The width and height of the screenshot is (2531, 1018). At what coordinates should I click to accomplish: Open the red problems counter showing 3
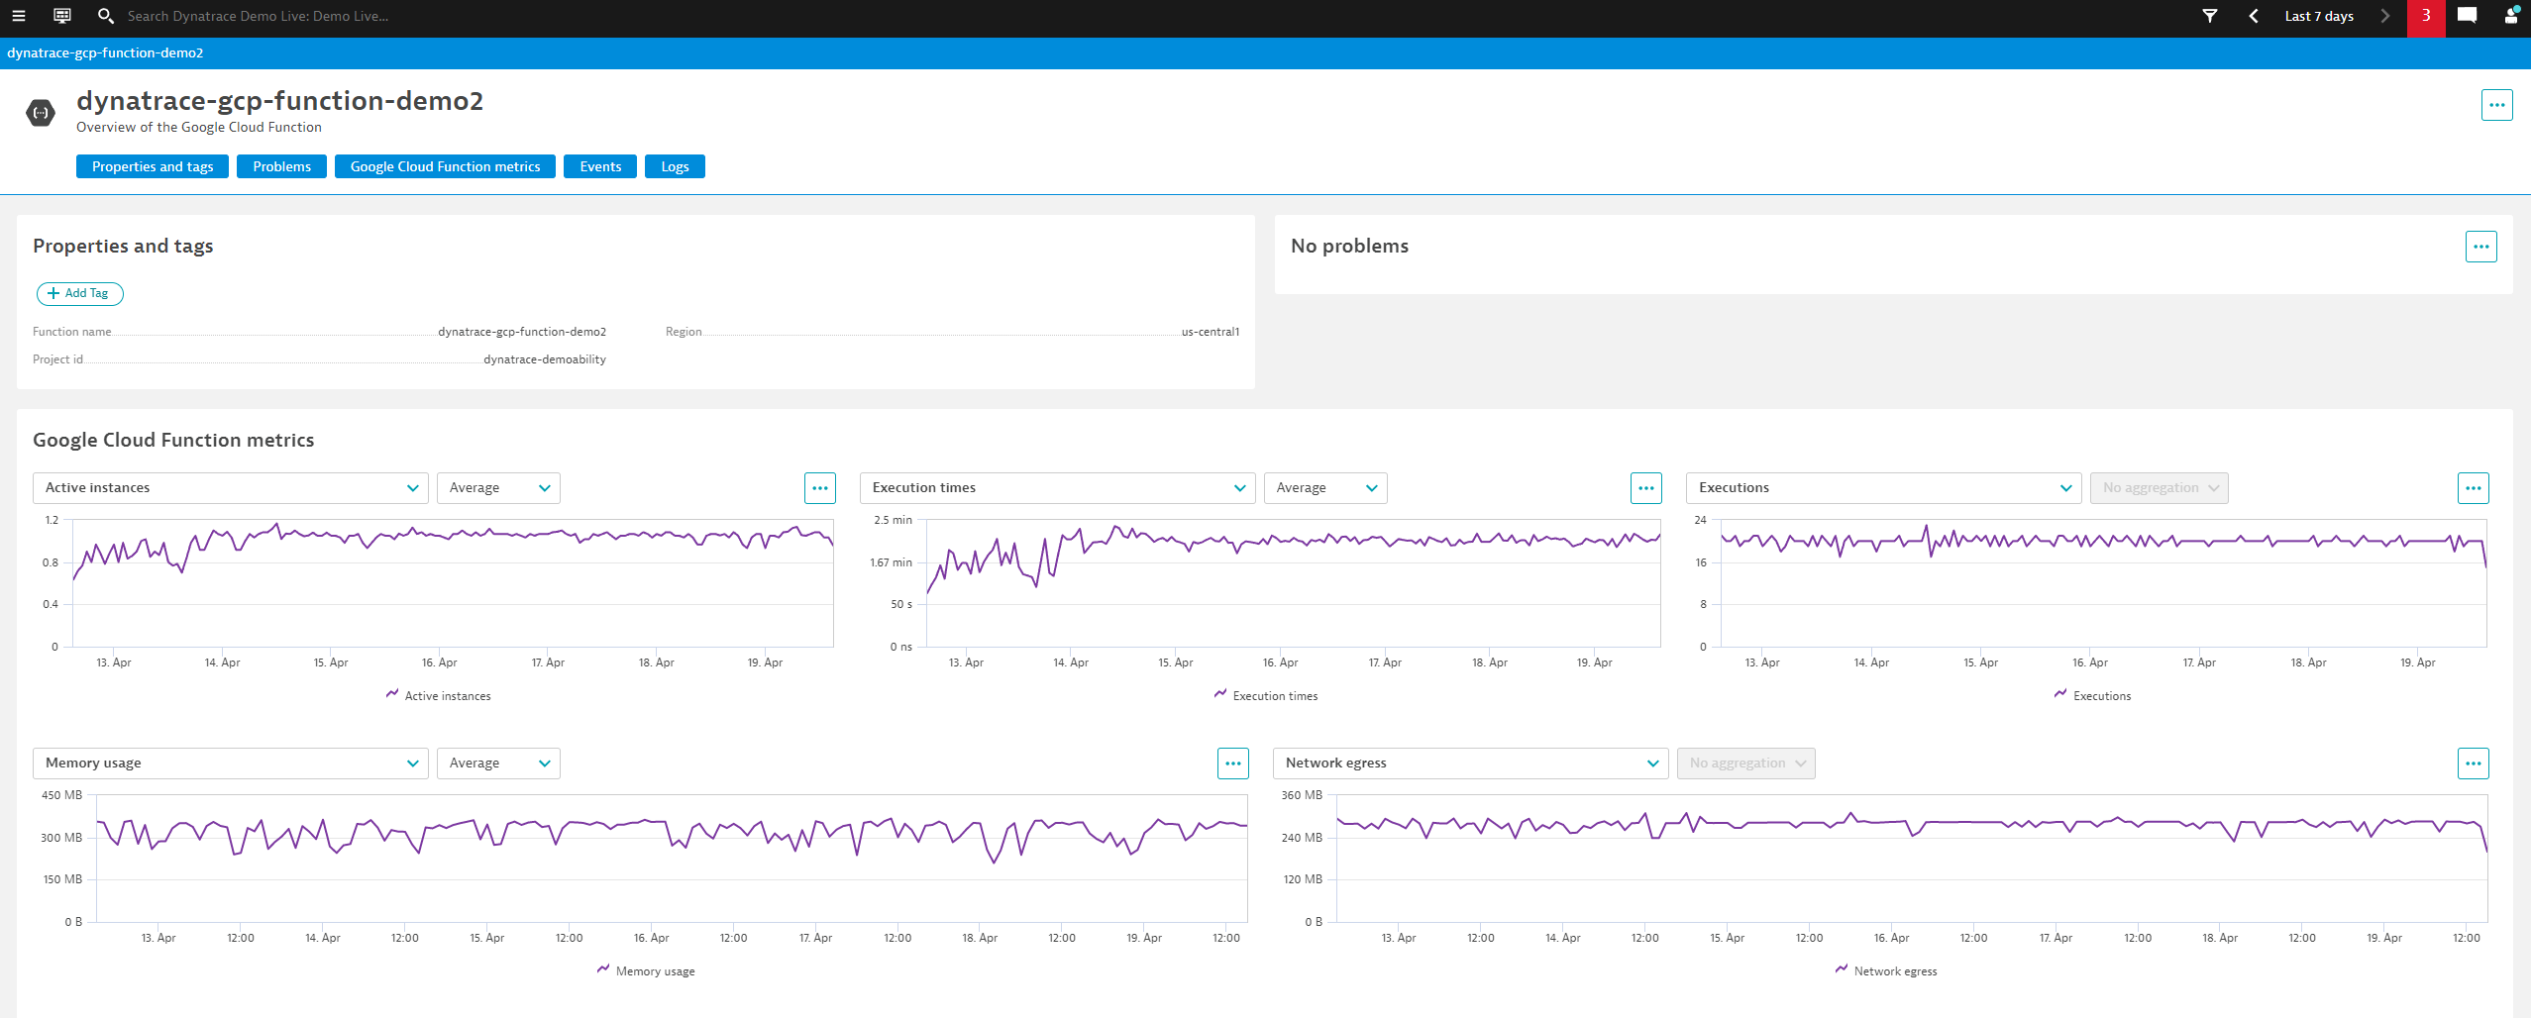pyautogui.click(x=2426, y=16)
